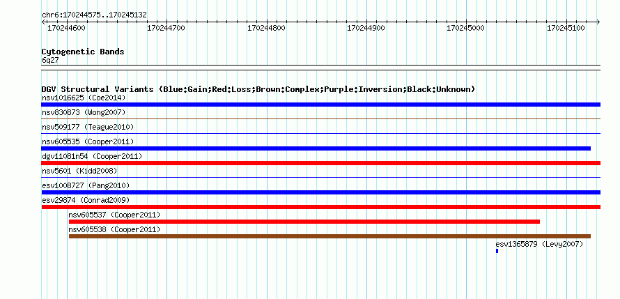The height and width of the screenshot is (299, 620).
Task: Open variant esv29874 (Conrad2009) label
Action: point(86,200)
